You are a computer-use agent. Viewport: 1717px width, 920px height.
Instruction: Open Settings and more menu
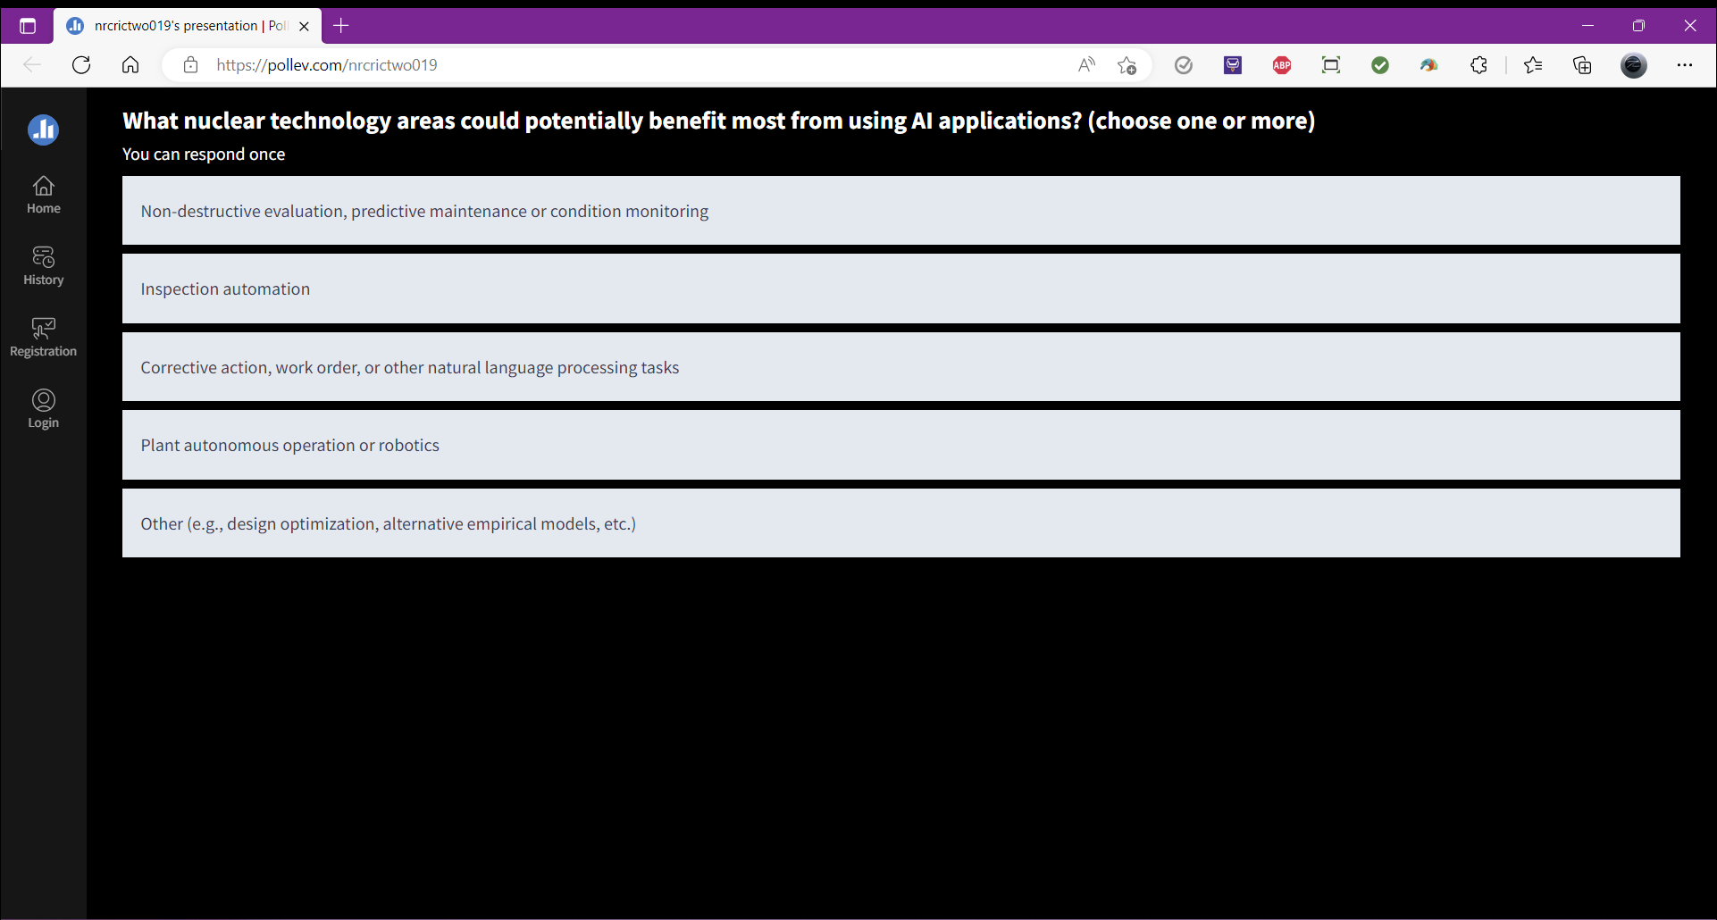click(x=1685, y=65)
